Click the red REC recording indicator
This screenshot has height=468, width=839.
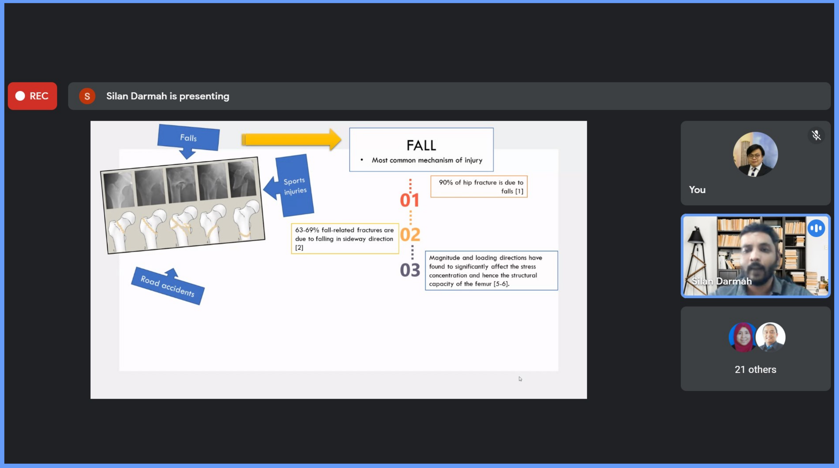point(32,96)
